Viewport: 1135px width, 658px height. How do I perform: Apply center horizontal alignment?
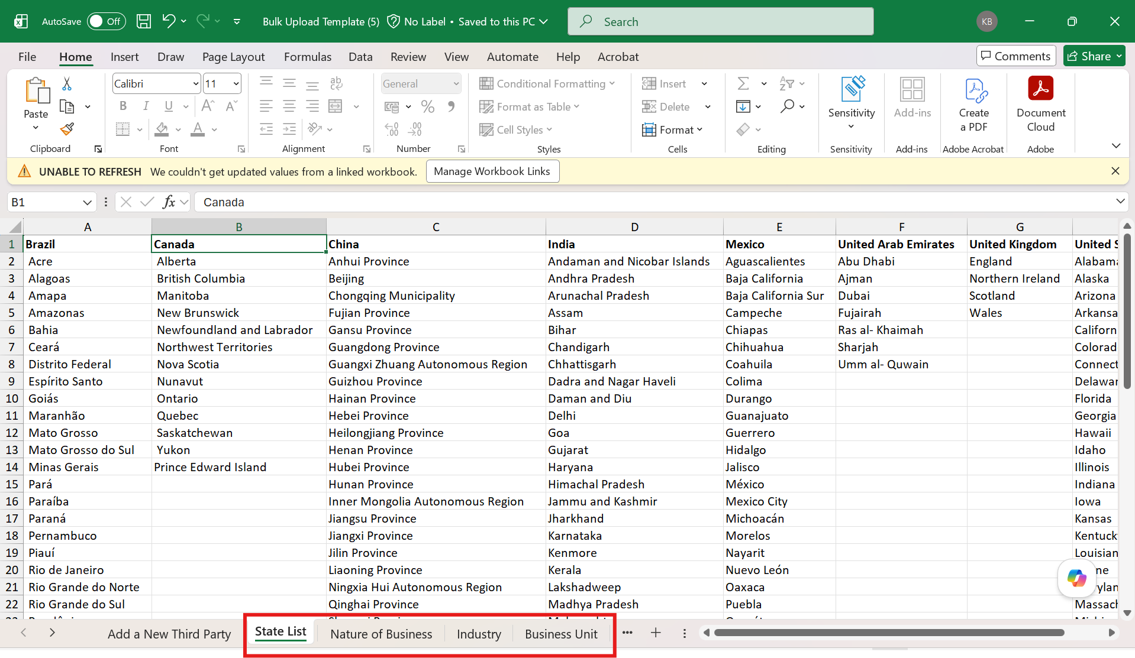289,106
